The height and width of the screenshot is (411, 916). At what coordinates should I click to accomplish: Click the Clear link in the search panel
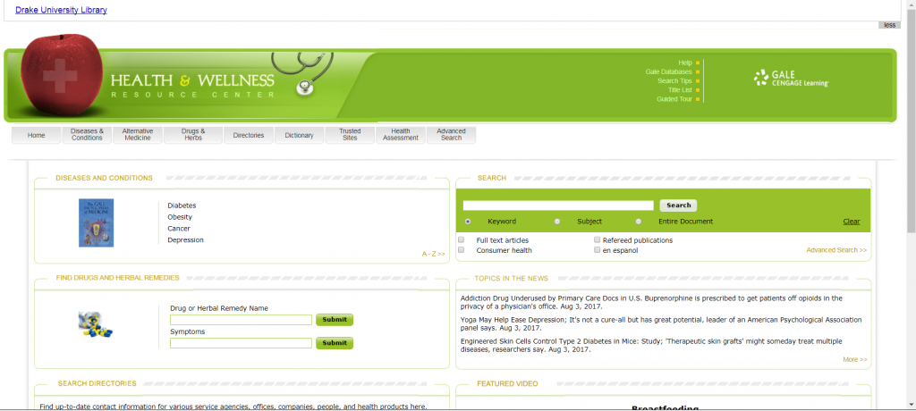[852, 222]
